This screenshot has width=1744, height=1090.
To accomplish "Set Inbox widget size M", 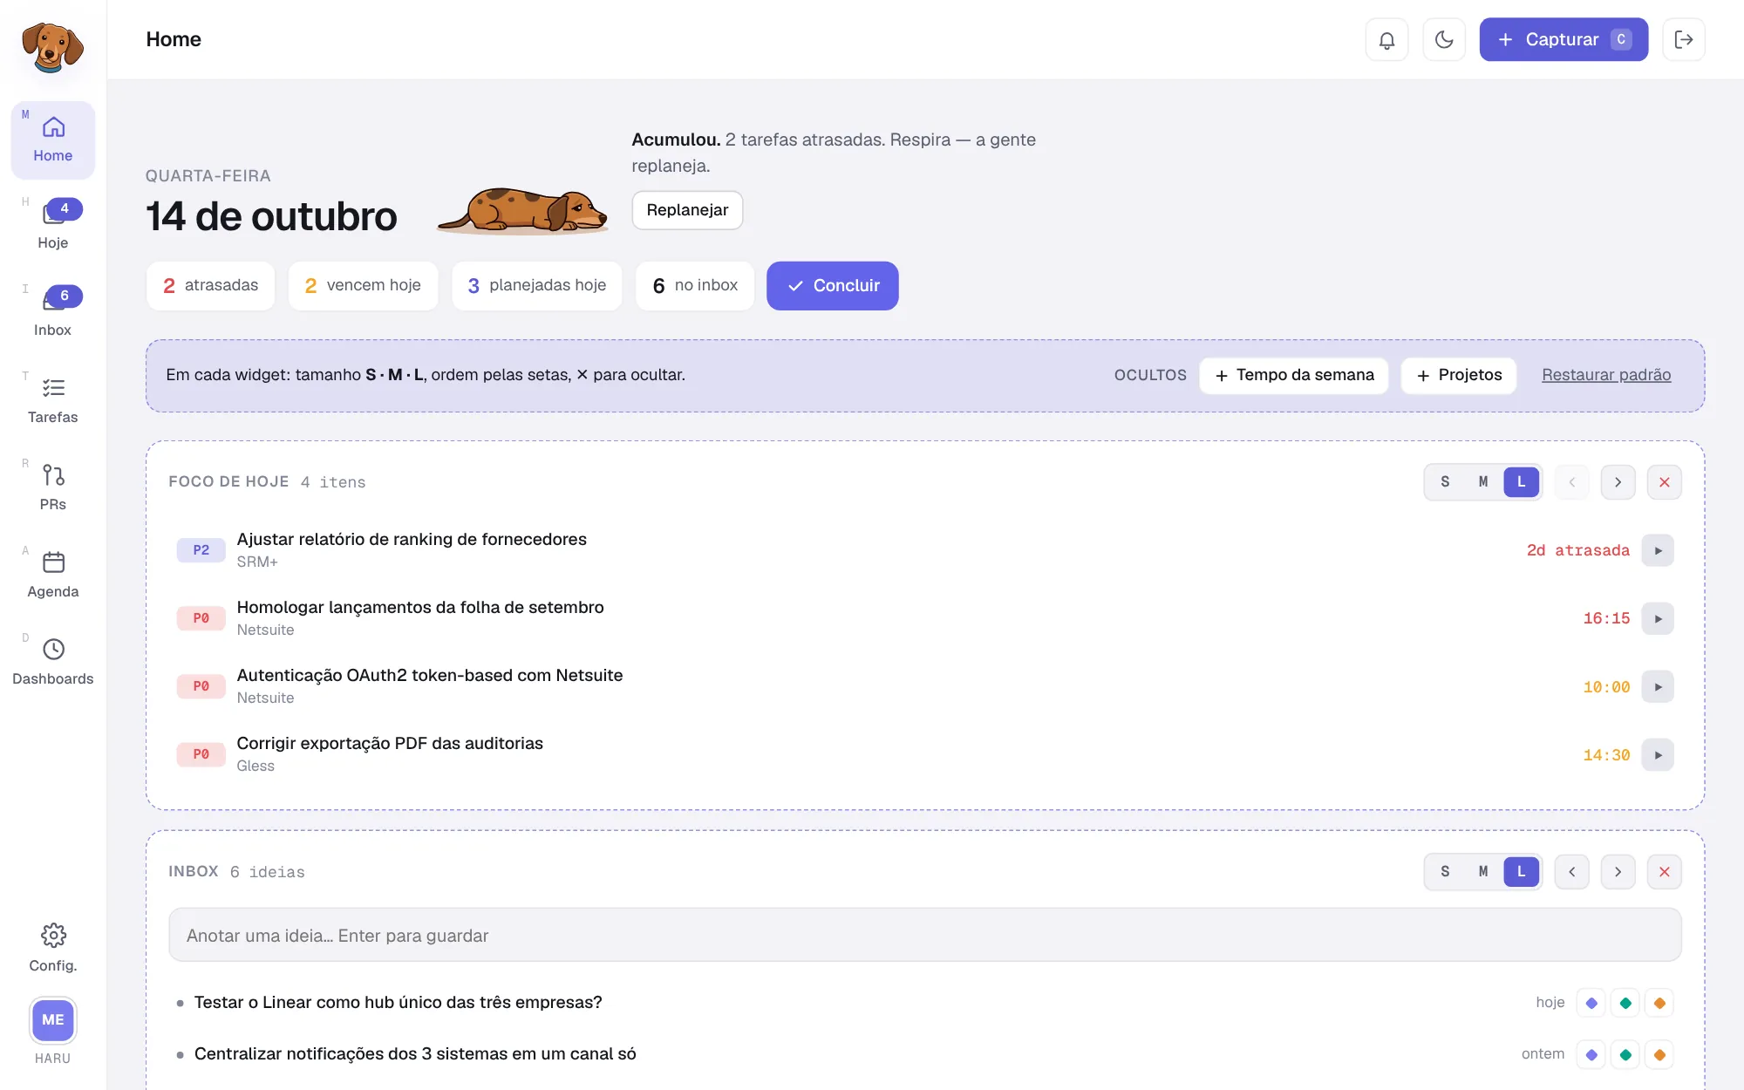I will tap(1483, 872).
